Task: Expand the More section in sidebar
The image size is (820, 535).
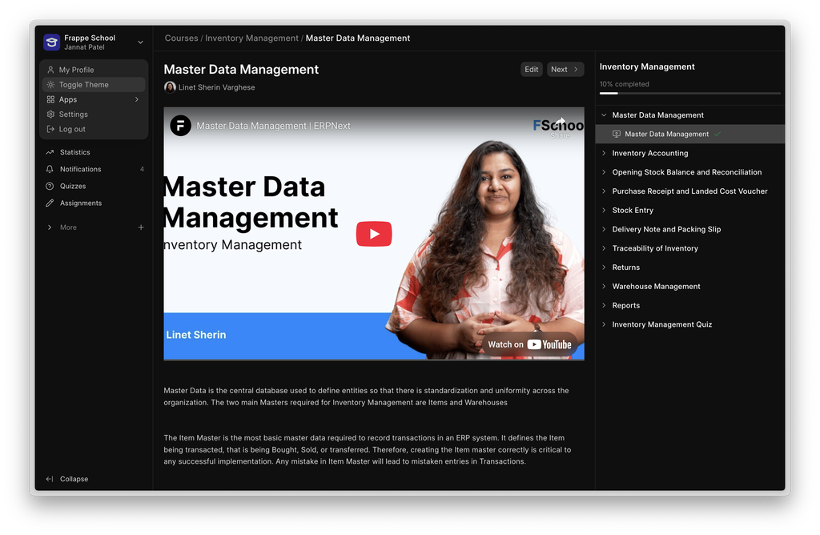Action: pyautogui.click(x=67, y=227)
